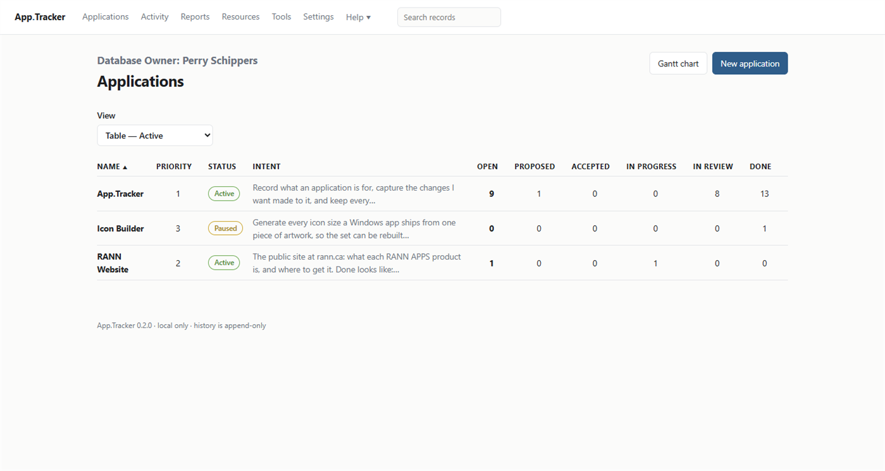Open the App.Tracker row in the table
Image resolution: width=885 pixels, height=471 pixels.
tap(442, 194)
